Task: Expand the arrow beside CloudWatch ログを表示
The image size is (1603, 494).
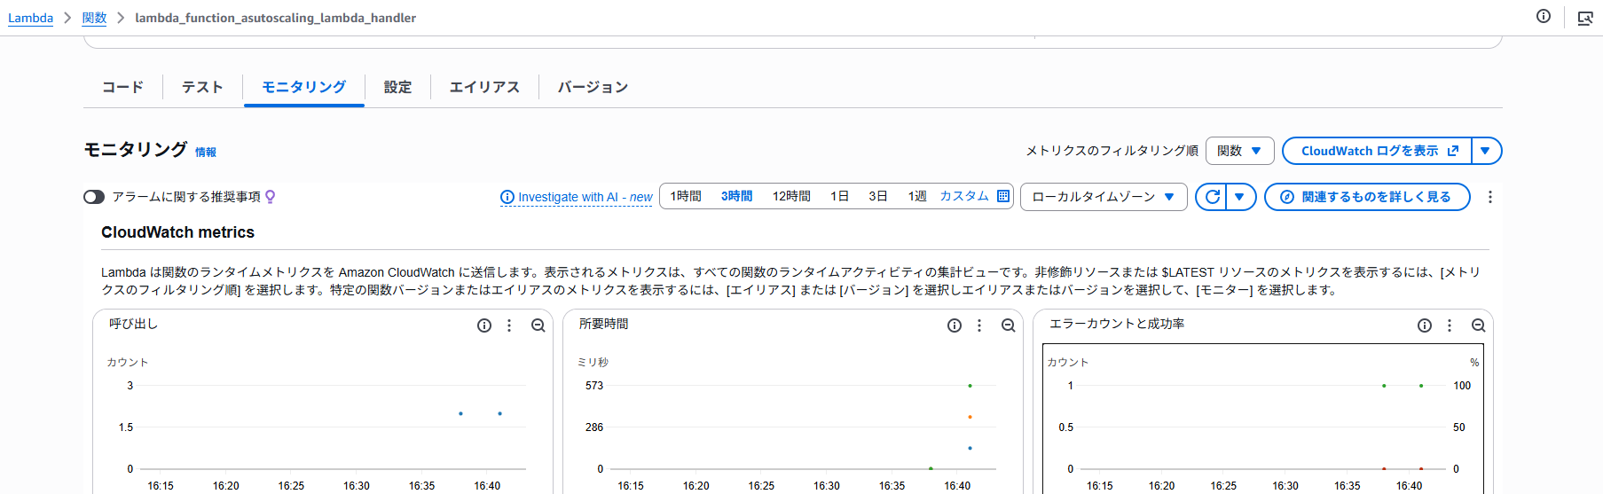Action: (1486, 151)
